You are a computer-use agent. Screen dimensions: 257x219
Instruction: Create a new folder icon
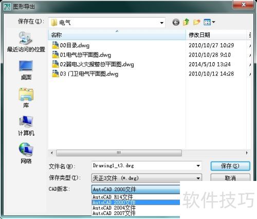[196, 22]
